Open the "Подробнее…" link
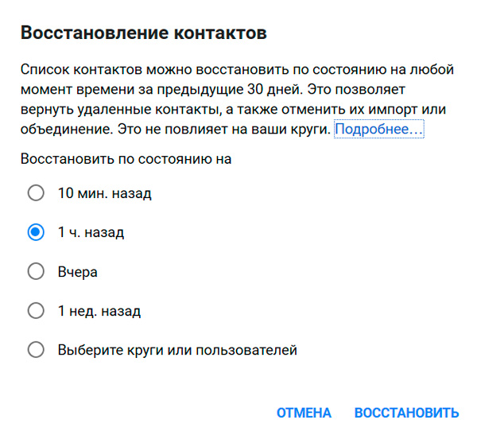The width and height of the screenshot is (477, 439). (378, 128)
